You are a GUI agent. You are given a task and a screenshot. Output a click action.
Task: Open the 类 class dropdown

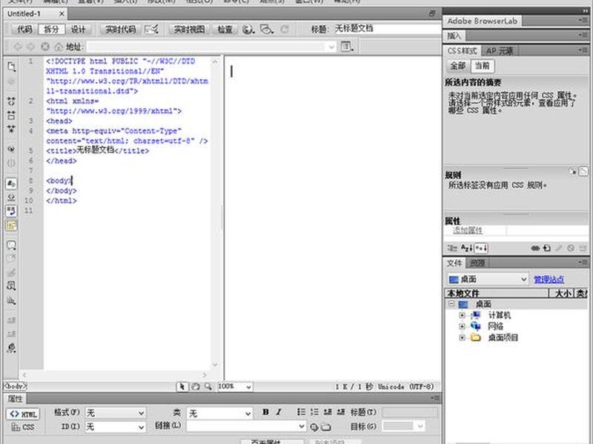pos(219,413)
